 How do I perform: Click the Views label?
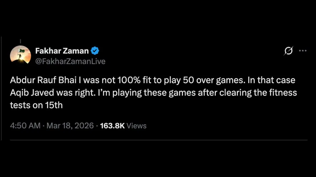136,126
